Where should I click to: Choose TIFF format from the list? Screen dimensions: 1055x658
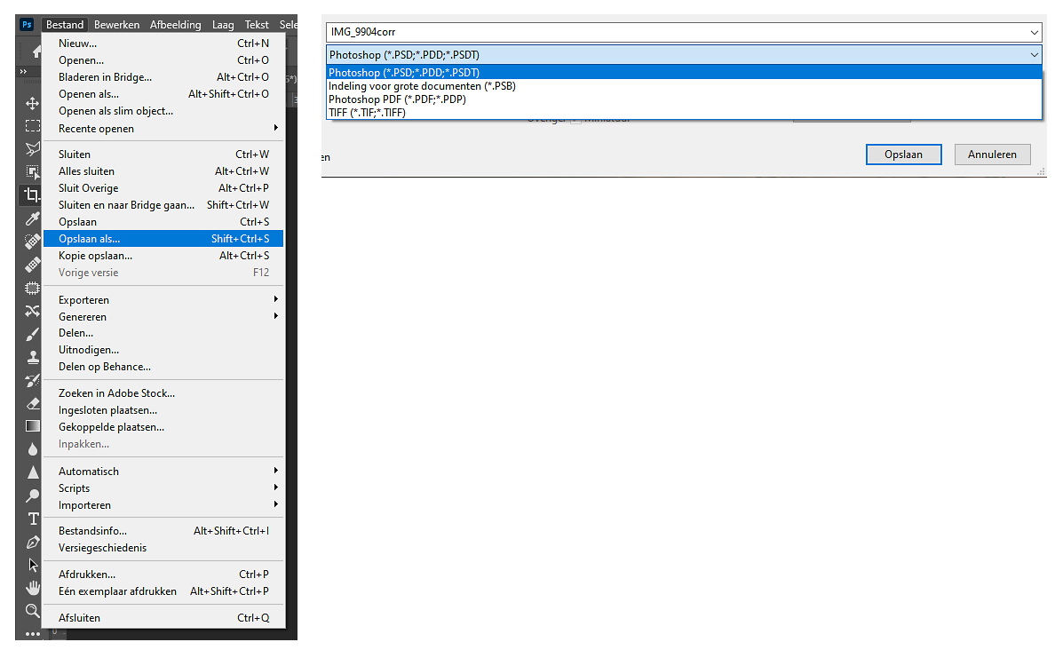pyautogui.click(x=367, y=113)
